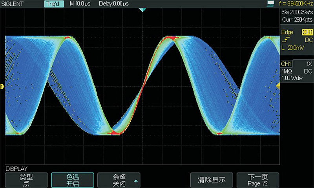
Task: Click the cyan trigger position marker at top
Action: click(x=143, y=11)
